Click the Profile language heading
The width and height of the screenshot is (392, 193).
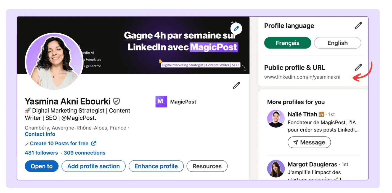[x=289, y=26]
